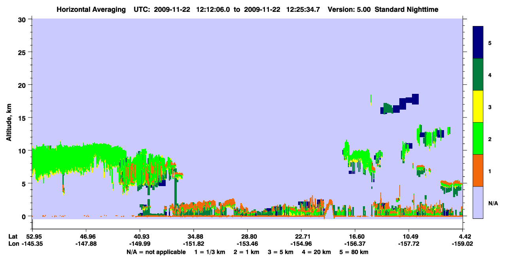This screenshot has height=263, width=514.
Task: Click the 'Lat' axis row label
Action: pyautogui.click(x=13, y=237)
